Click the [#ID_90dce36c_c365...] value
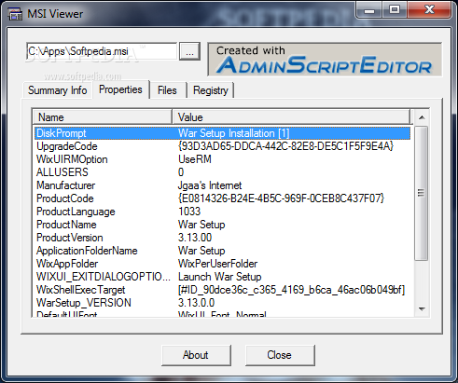Screen dimensions: 458x383 point(291,290)
